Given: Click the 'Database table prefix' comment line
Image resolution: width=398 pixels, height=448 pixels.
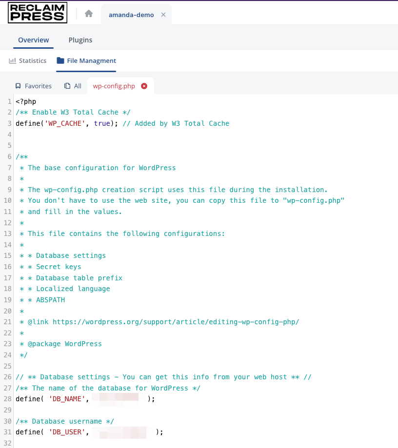Looking at the screenshot, I should click(71, 278).
